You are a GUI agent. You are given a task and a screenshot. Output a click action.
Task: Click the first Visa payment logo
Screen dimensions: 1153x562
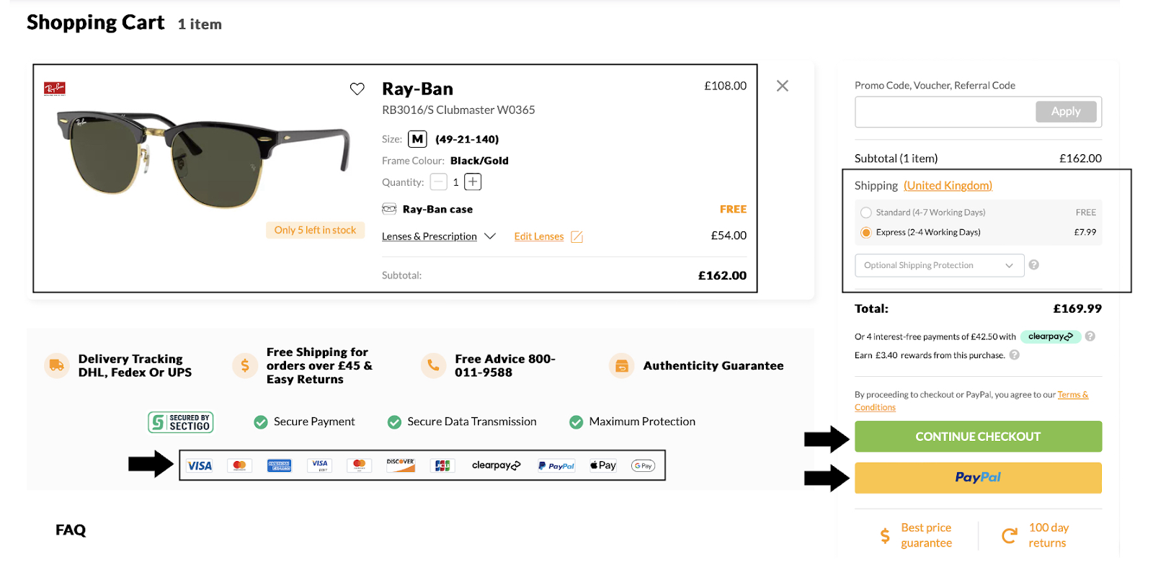pos(200,465)
